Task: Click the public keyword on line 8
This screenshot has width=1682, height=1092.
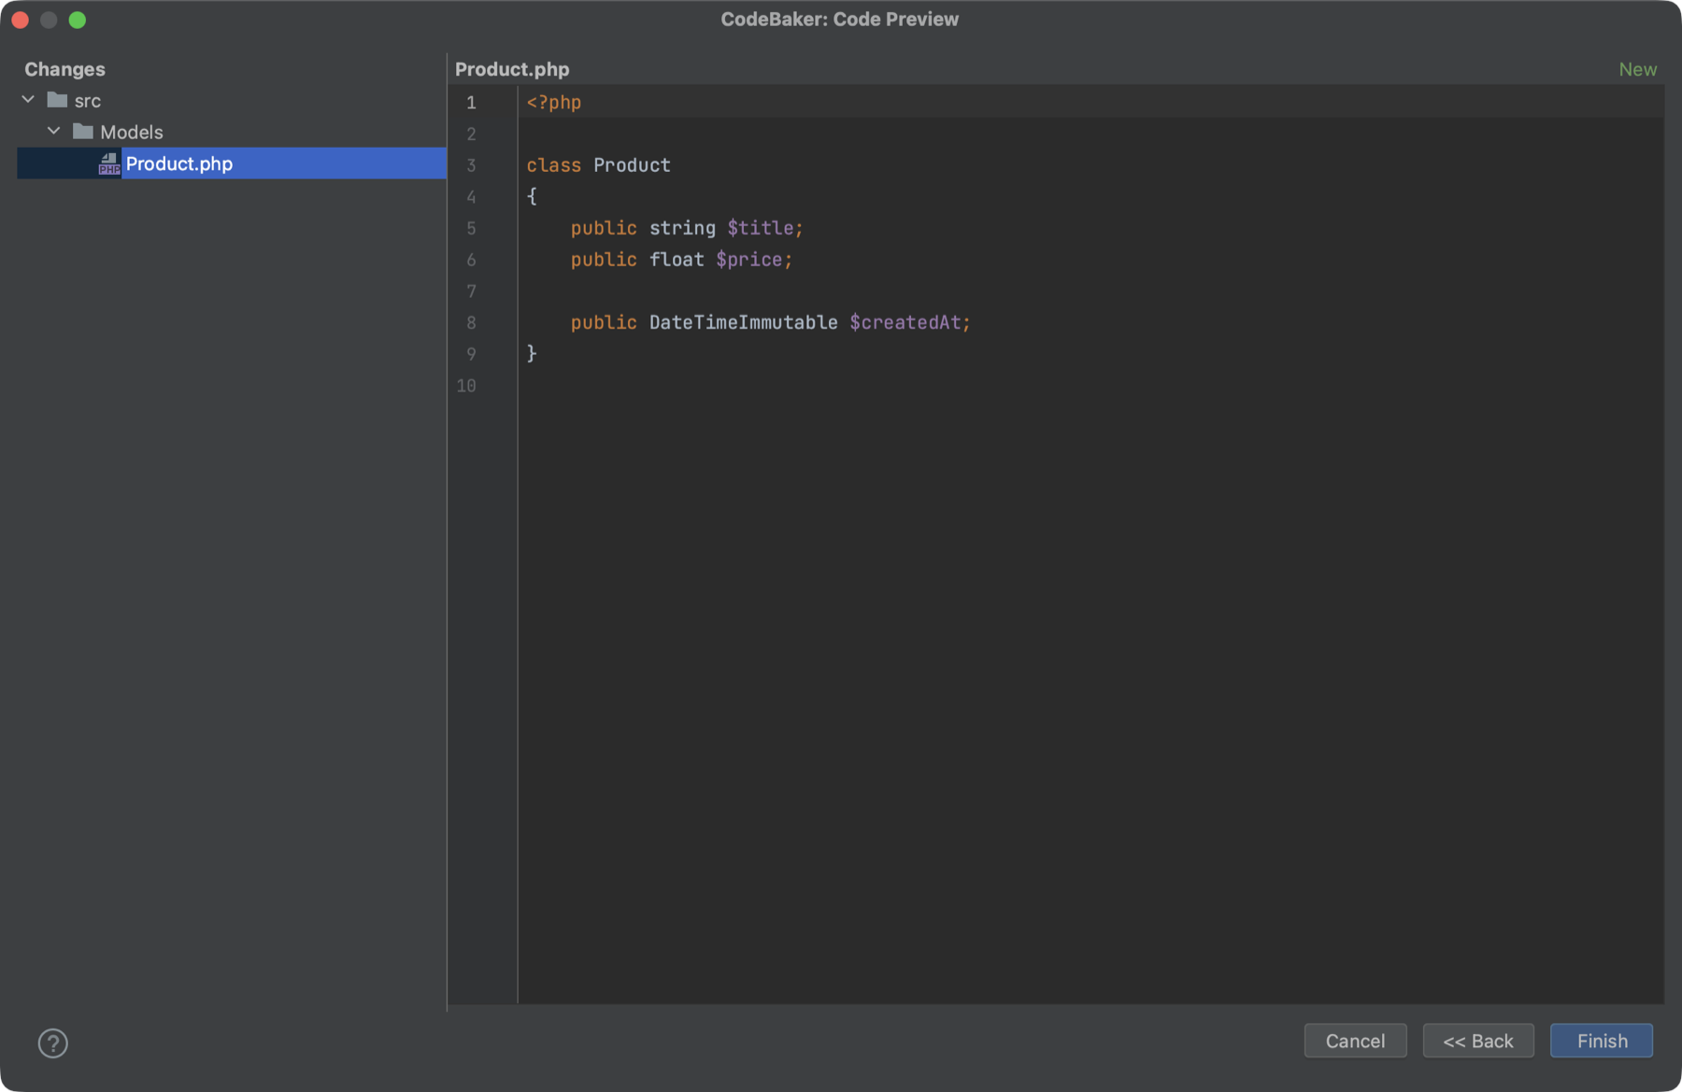Action: point(604,322)
